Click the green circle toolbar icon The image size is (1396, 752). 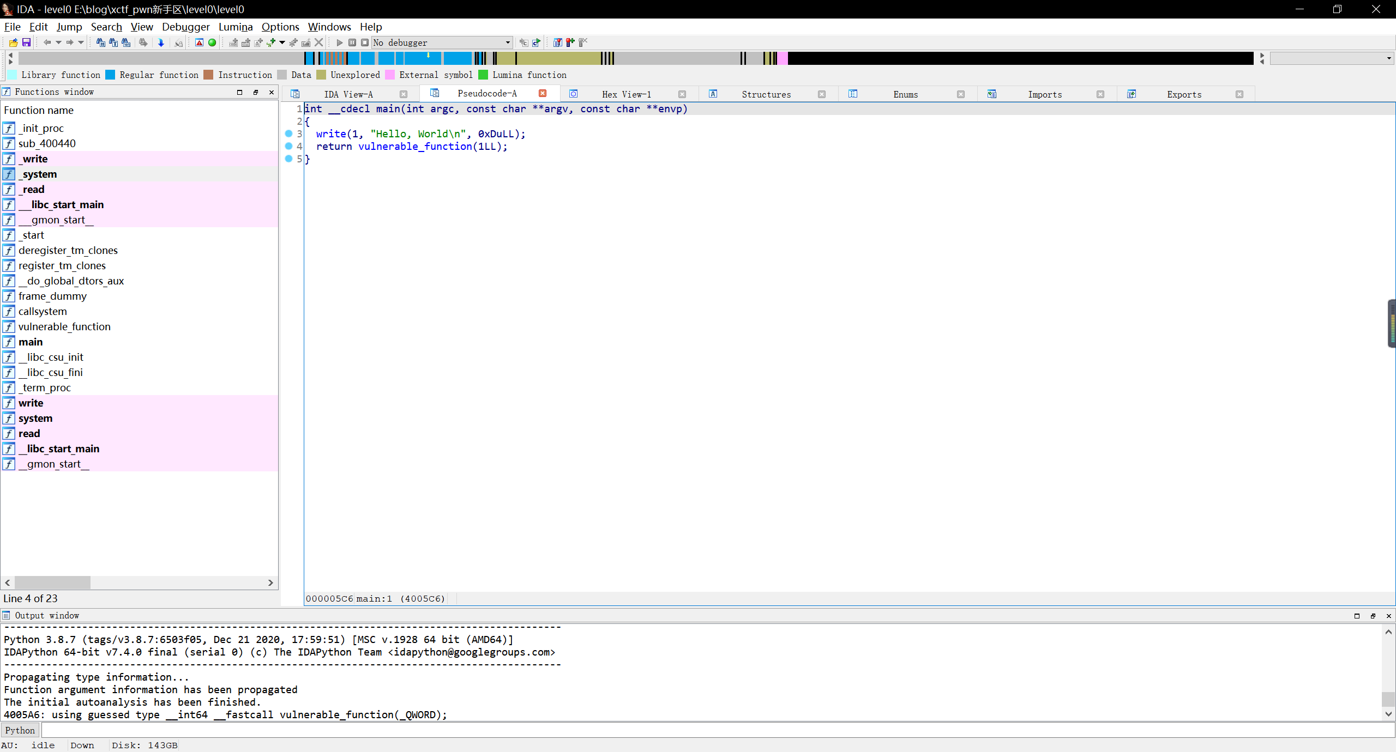(212, 43)
